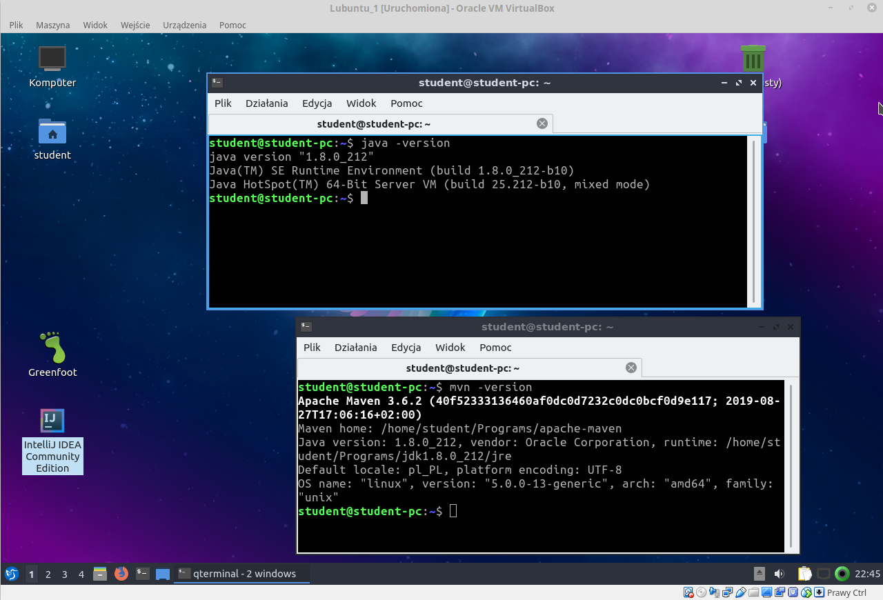Image resolution: width=883 pixels, height=600 pixels.
Task: Launch Firefox from the panel
Action: coord(121,574)
